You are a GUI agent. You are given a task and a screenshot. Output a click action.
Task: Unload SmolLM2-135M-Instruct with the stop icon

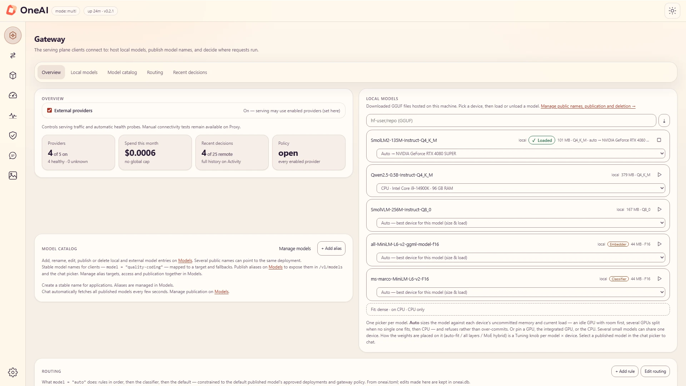(x=659, y=140)
